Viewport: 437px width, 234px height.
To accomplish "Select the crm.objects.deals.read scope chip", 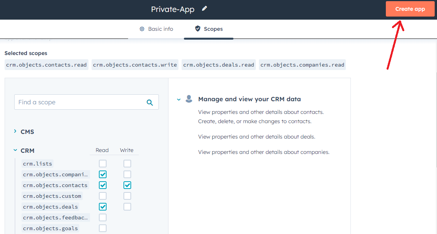I will click(x=218, y=64).
